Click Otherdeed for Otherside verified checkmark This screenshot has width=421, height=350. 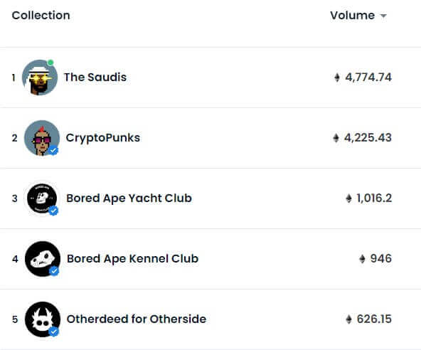coord(54,332)
